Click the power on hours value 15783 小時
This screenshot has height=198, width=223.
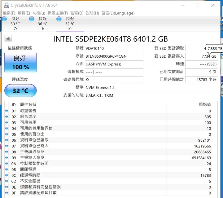pyautogui.click(x=201, y=80)
